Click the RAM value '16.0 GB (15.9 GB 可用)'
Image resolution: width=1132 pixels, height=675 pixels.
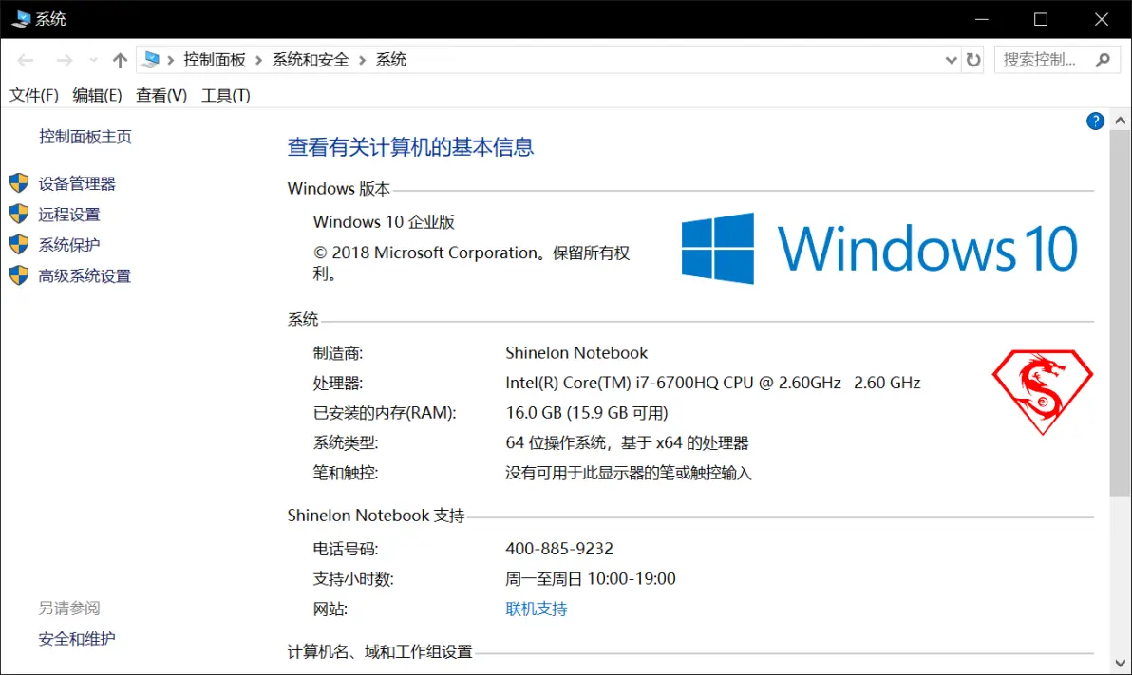click(587, 413)
